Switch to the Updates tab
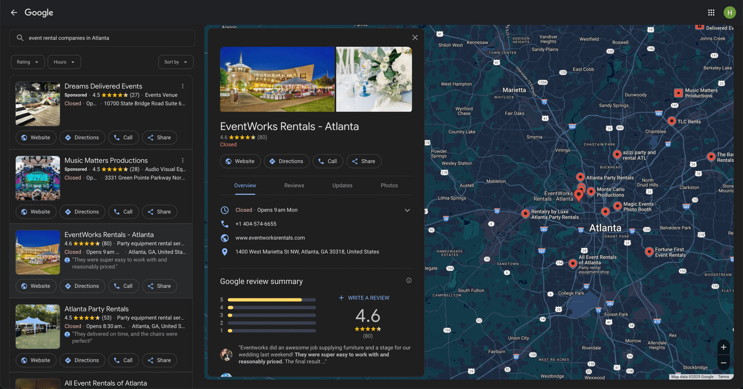This screenshot has width=743, height=389. click(x=342, y=186)
